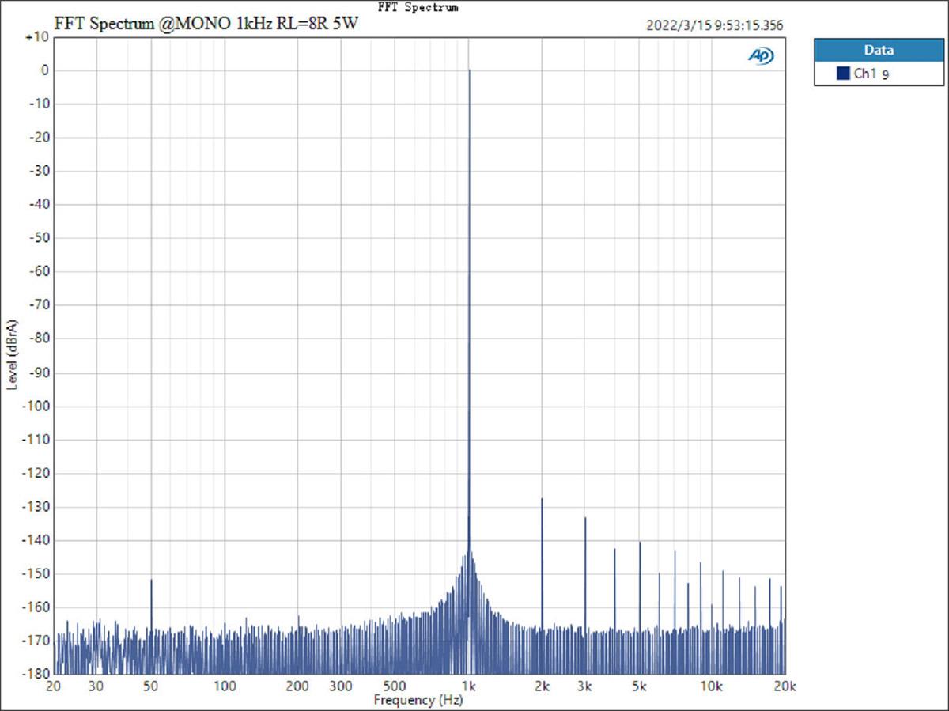This screenshot has width=949, height=711.
Task: Click the -180 bottom level axis tick
Action: [x=36, y=674]
